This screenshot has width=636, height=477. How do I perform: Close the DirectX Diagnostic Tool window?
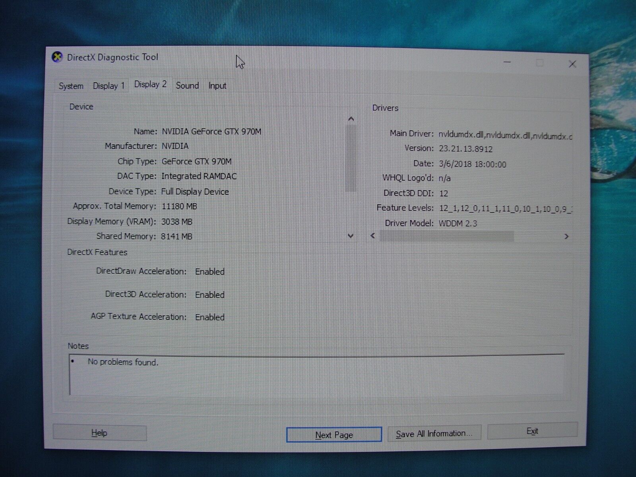coord(572,64)
